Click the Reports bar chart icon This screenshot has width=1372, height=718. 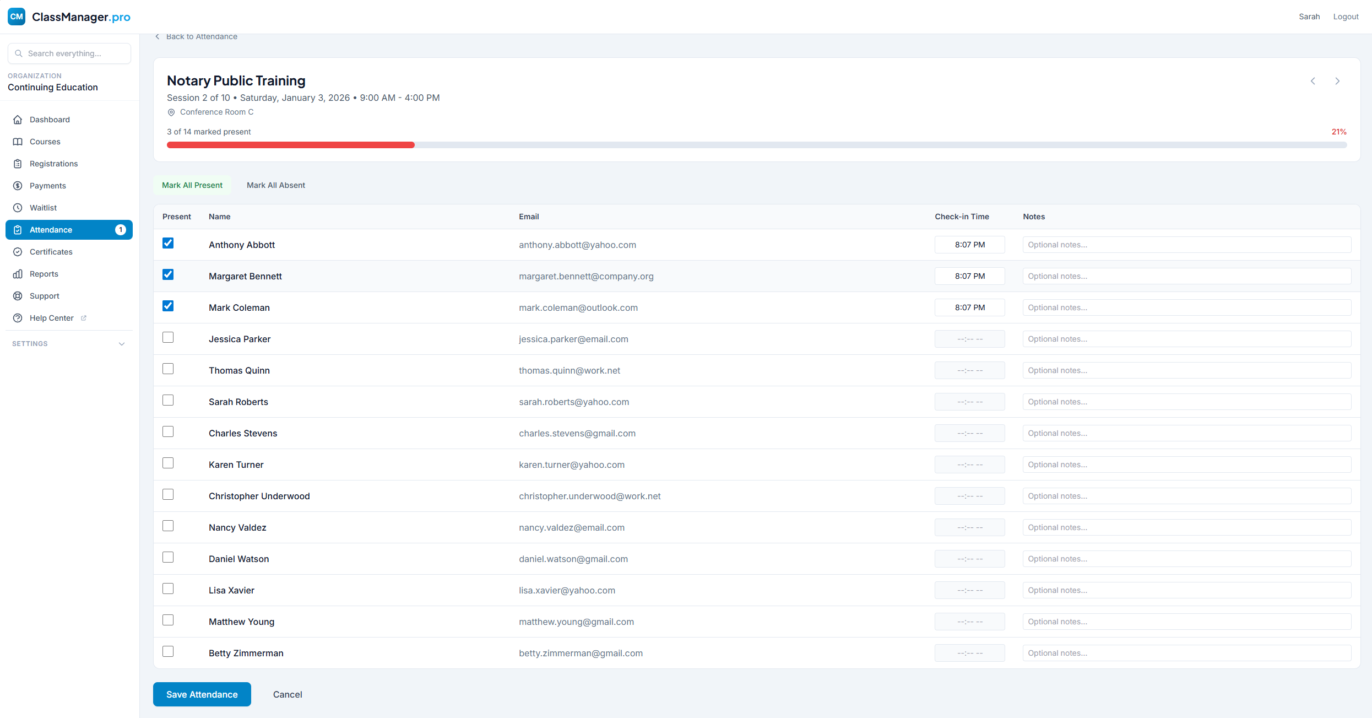tap(18, 274)
